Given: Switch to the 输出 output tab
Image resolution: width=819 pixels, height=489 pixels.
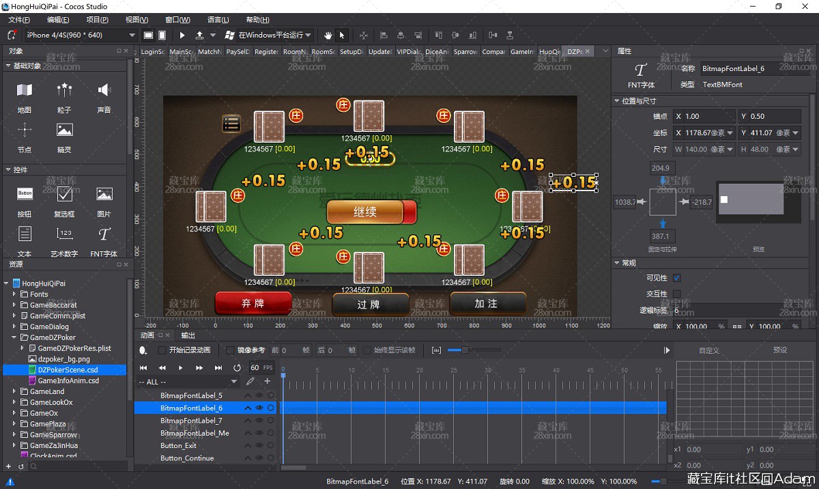Looking at the screenshot, I should (188, 335).
